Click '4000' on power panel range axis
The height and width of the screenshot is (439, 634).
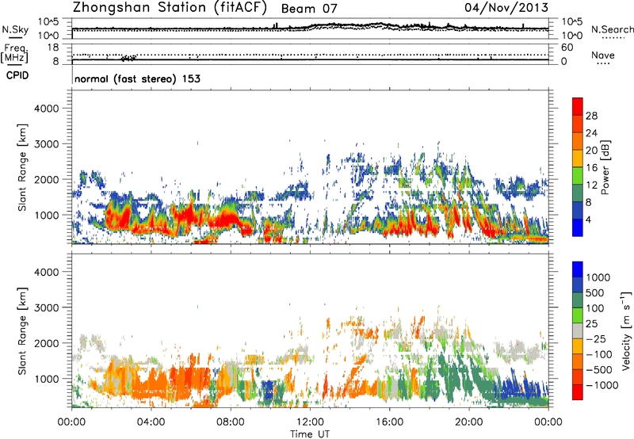pyautogui.click(x=47, y=109)
